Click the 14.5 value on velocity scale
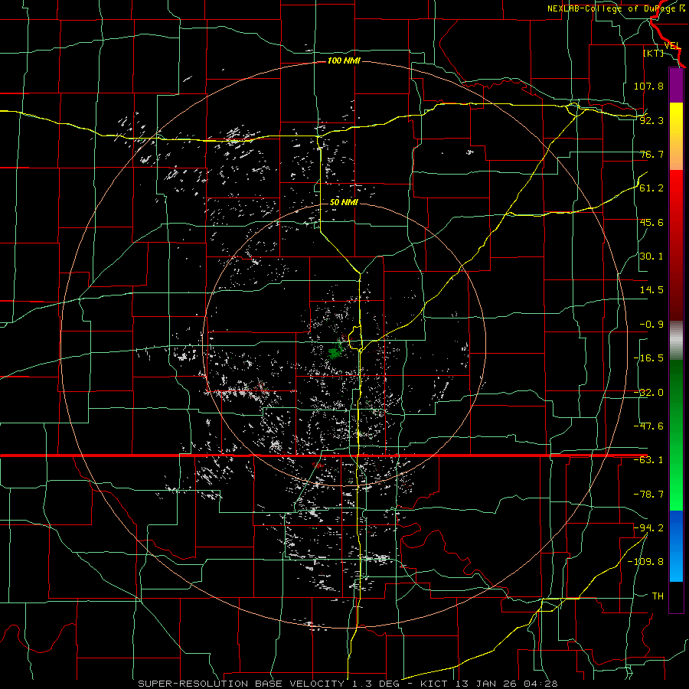The image size is (689, 689). 651,290
